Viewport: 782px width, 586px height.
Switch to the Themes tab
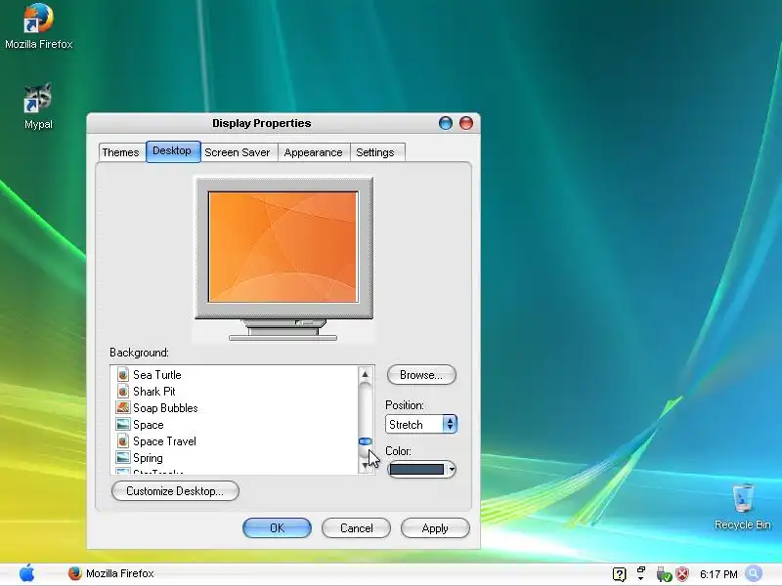(x=121, y=152)
